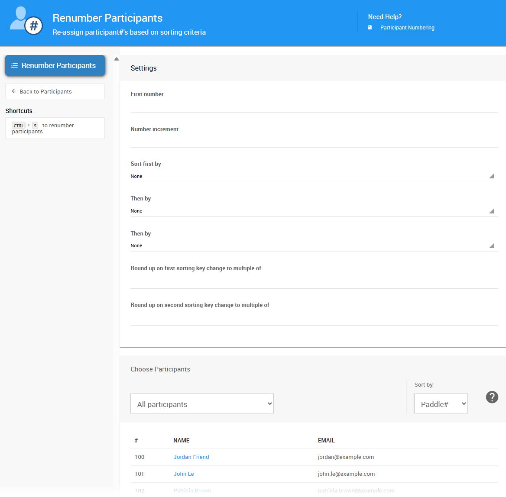The height and width of the screenshot is (497, 506).
Task: Click the help question mark icon
Action: click(492, 397)
